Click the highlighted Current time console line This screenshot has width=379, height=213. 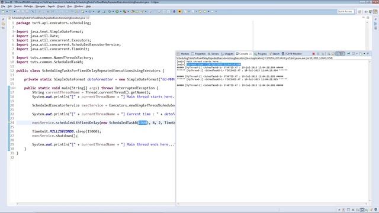pyautogui.click(x=214, y=64)
